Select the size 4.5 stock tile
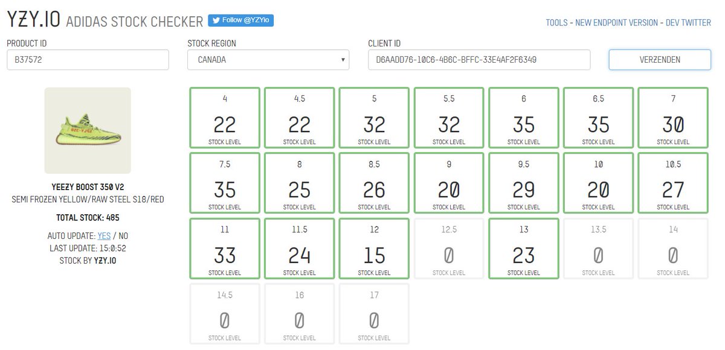 click(x=300, y=118)
